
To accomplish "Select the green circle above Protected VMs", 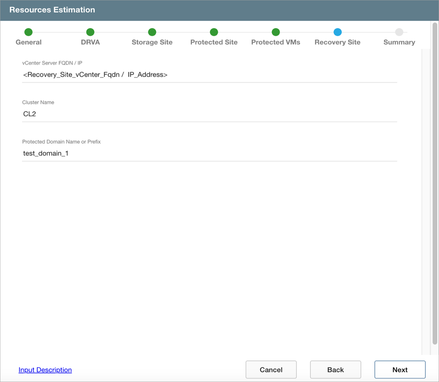I will (x=276, y=32).
